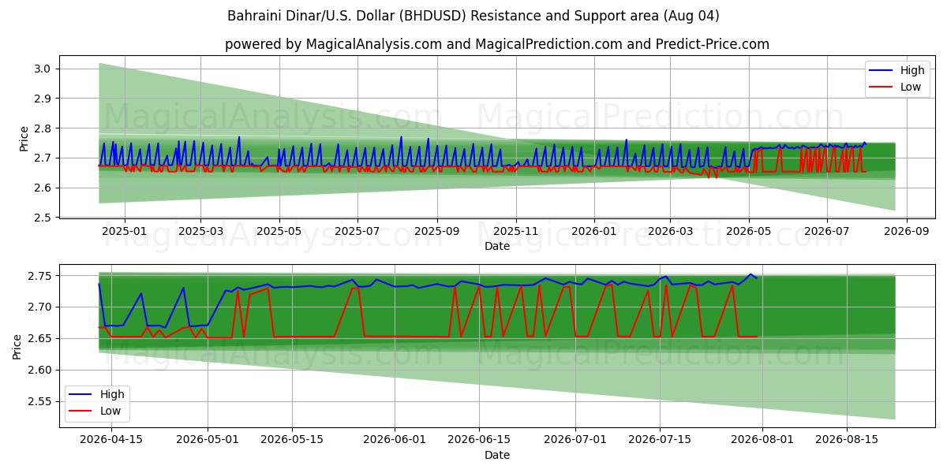Click the '2026-05-01' date tick label
This screenshot has height=473, width=947.
click(x=208, y=441)
